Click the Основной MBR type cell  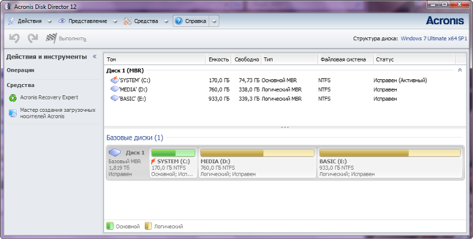(x=279, y=80)
